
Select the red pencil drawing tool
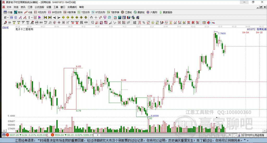click(5, 23)
